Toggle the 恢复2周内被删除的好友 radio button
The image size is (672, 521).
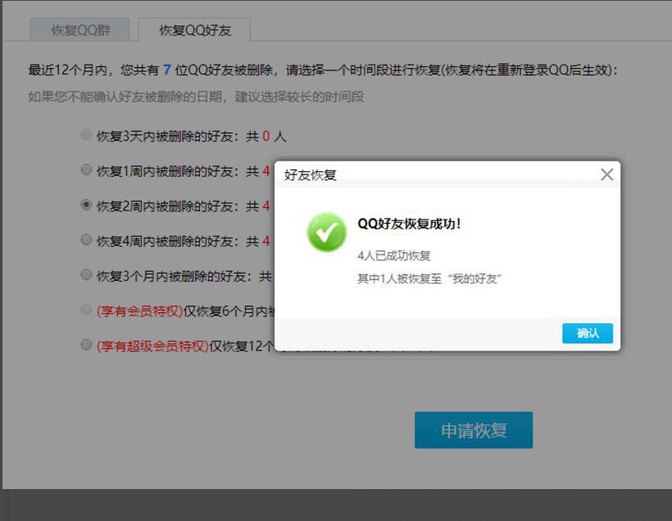[x=86, y=205]
